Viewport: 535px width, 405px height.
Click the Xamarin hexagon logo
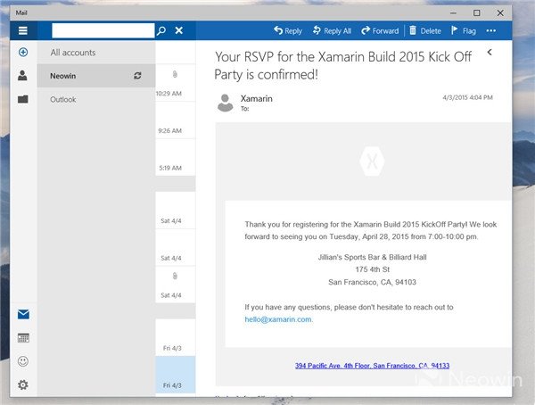coord(372,161)
